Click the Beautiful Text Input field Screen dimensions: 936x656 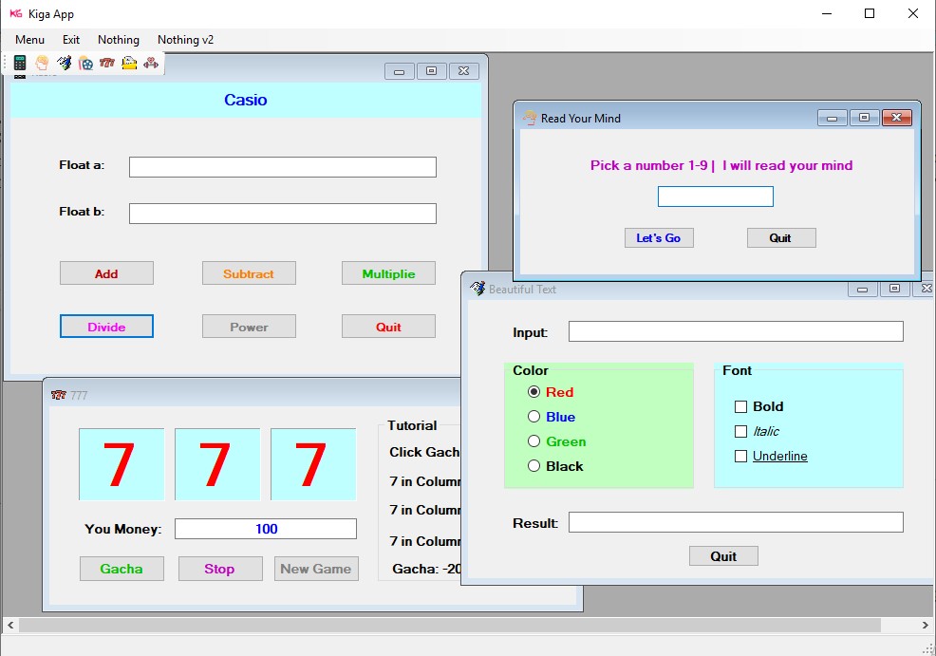(735, 331)
